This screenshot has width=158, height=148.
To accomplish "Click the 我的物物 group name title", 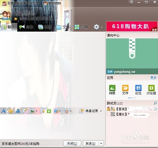I will pos(25,13).
